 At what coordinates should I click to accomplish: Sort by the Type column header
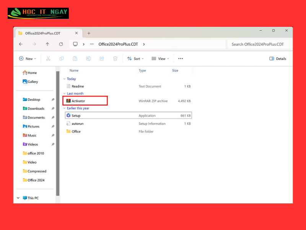coord(142,71)
